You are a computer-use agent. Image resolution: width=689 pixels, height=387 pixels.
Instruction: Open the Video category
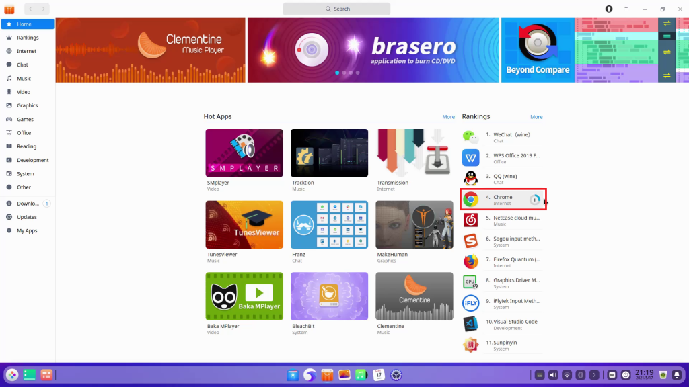coord(27,91)
